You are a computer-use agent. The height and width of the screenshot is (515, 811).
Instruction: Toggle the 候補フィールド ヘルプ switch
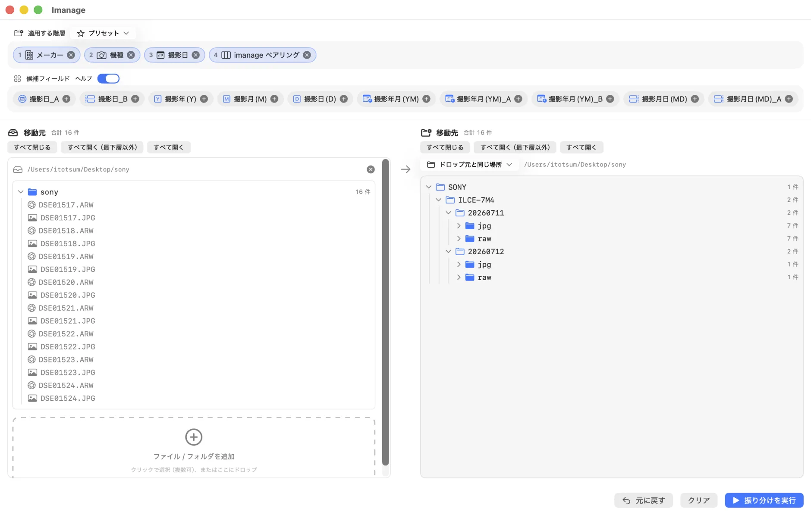coord(108,78)
